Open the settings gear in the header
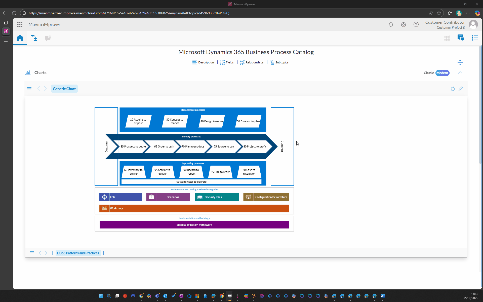The height and width of the screenshot is (302, 483). pyautogui.click(x=403, y=24)
